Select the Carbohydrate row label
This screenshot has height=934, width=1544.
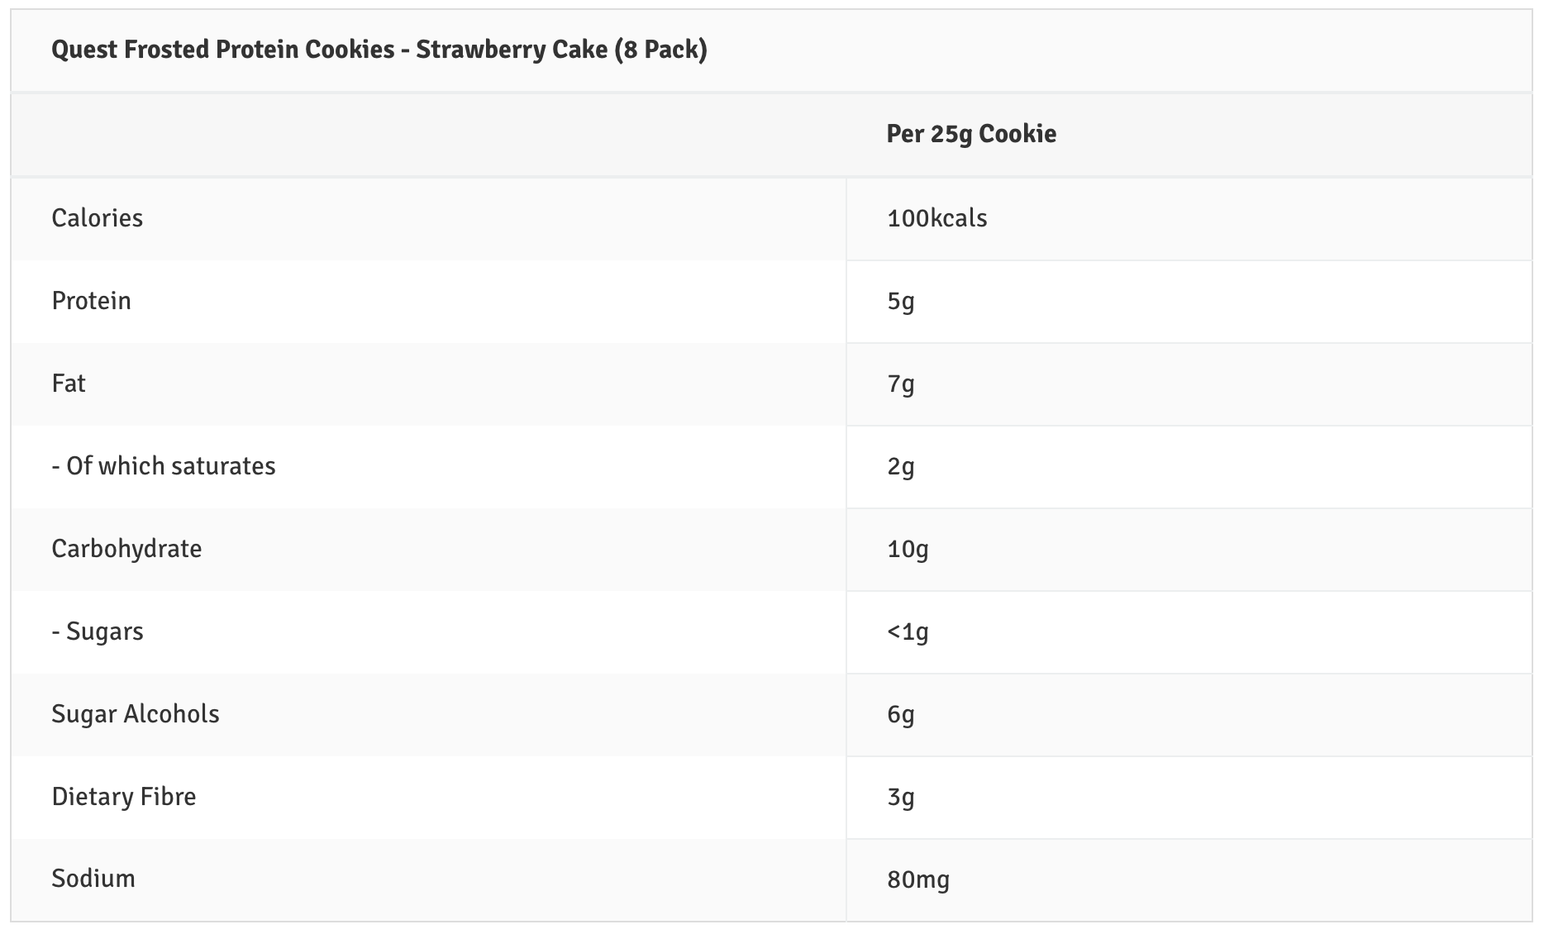(x=126, y=549)
